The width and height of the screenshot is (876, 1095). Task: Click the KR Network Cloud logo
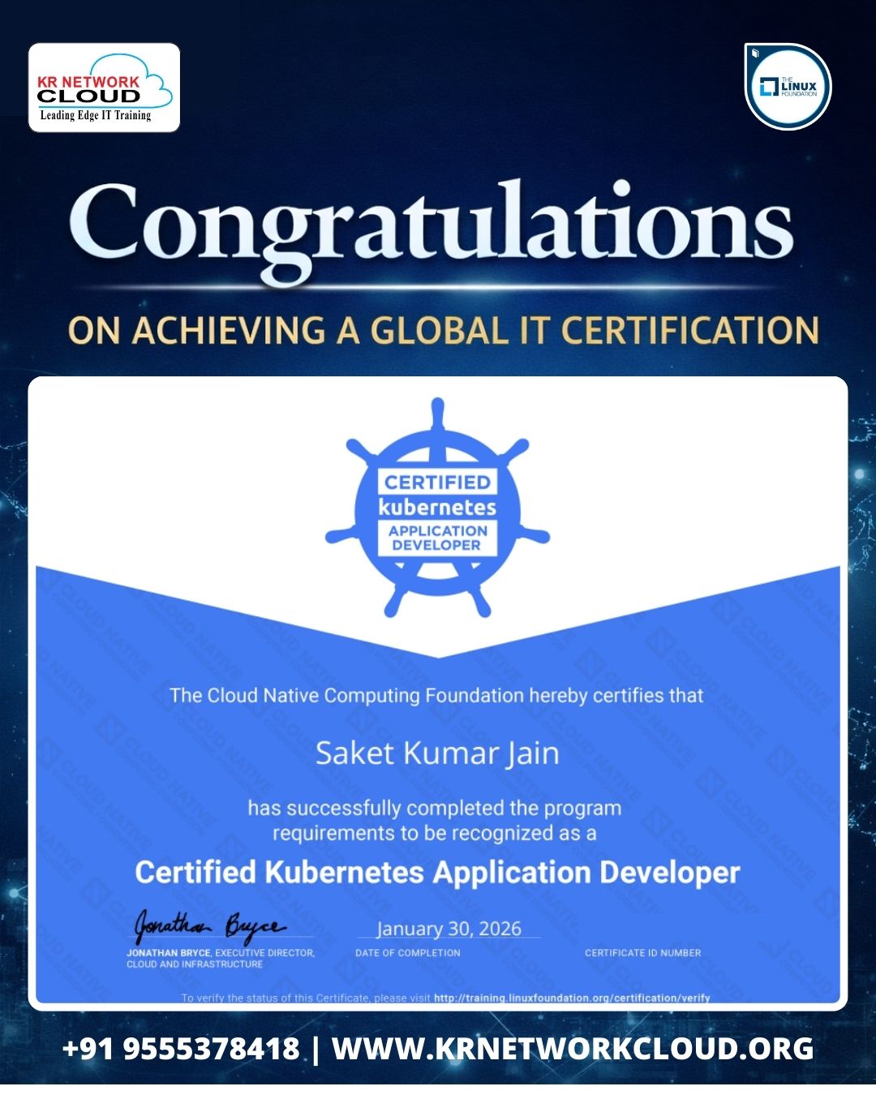click(104, 88)
